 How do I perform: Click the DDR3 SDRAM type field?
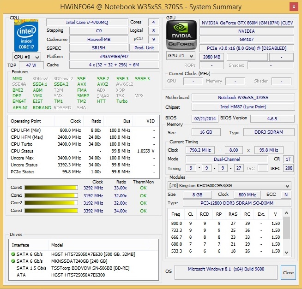click(269, 132)
